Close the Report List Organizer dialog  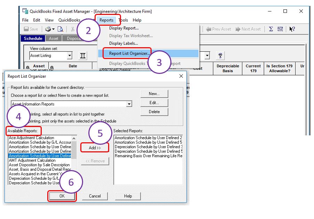click(181, 76)
